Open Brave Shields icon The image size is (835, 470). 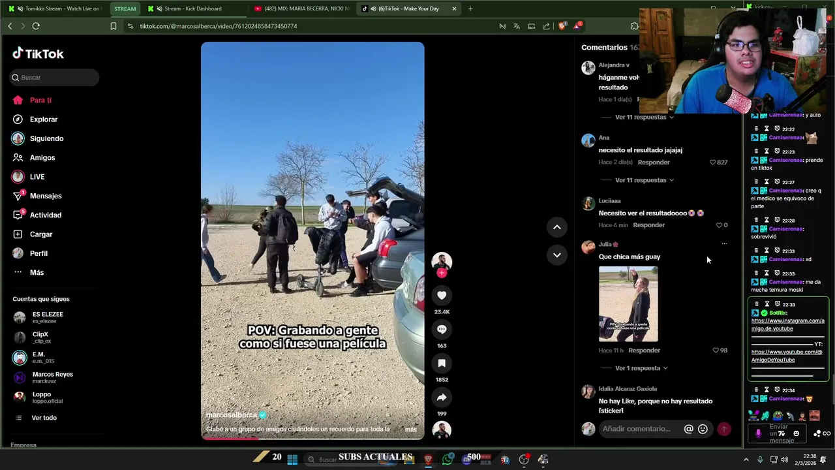click(x=562, y=26)
